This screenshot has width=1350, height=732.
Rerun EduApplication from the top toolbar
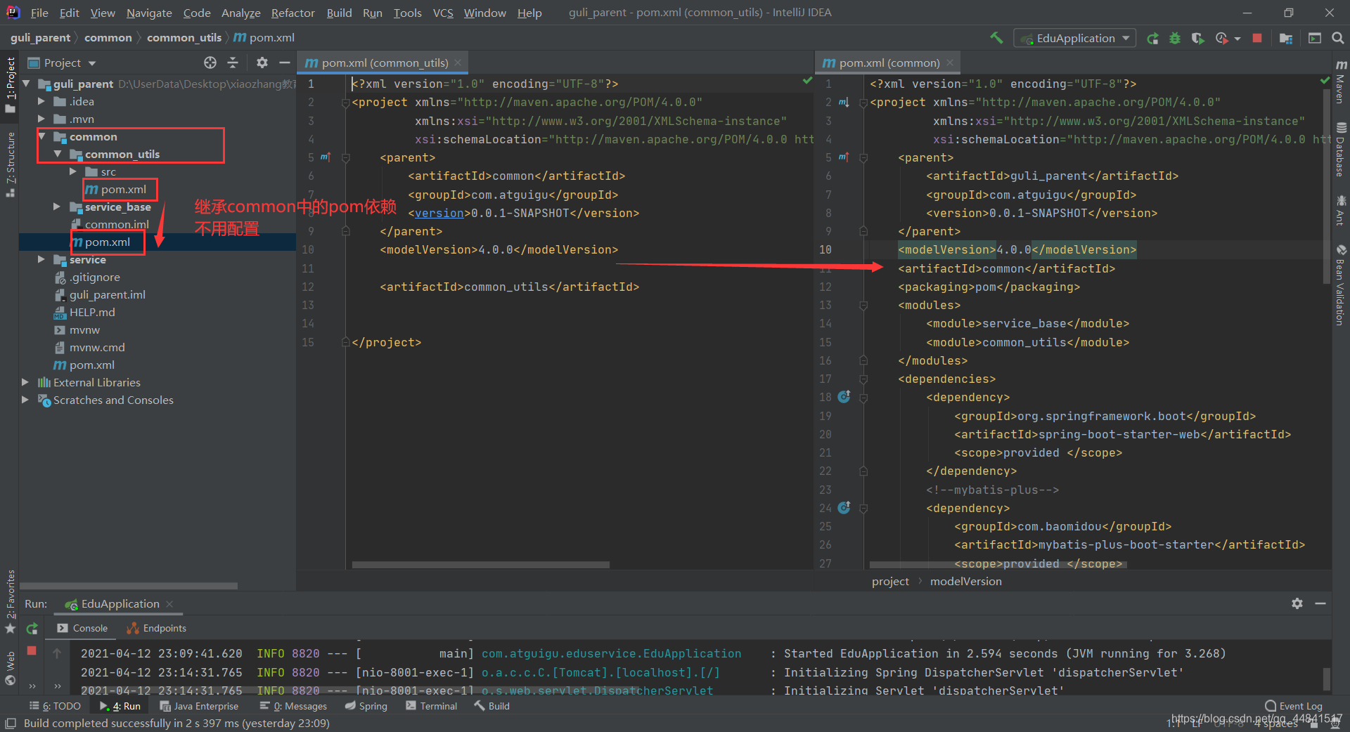pos(1152,38)
